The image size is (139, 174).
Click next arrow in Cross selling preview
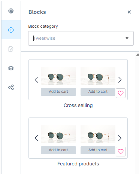click(120, 80)
